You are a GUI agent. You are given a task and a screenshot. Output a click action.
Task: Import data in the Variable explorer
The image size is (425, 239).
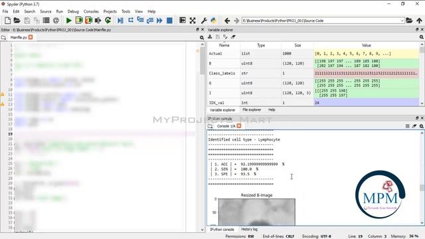pos(210,37)
